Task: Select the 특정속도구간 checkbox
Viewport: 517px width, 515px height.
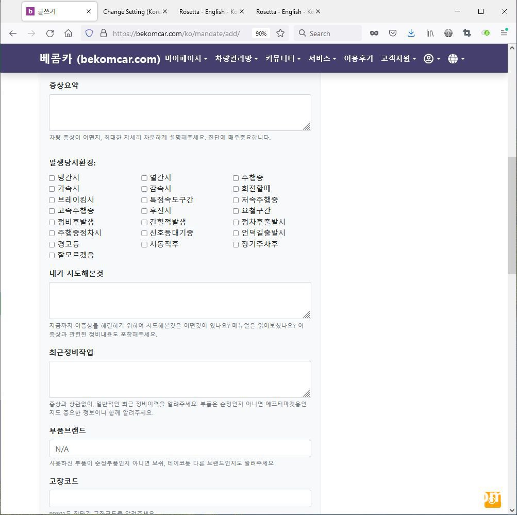Action: coord(144,200)
